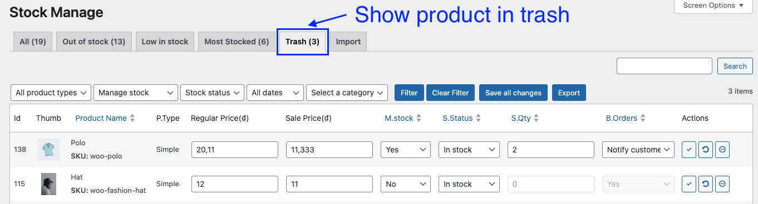Edit Polo regular price field 20,11
The image size is (758, 204).
pyautogui.click(x=235, y=150)
